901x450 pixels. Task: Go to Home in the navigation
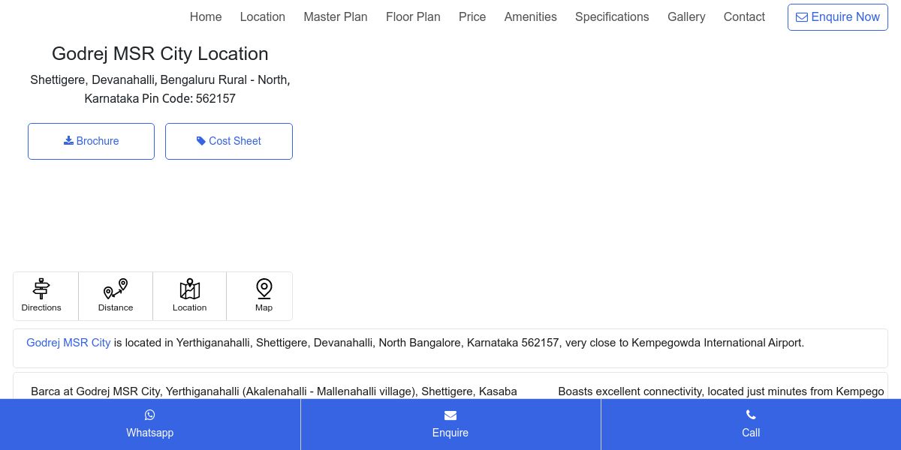tap(206, 16)
